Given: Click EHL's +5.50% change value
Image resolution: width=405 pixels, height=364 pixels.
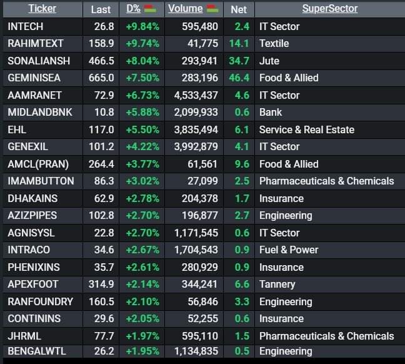Looking at the screenshot, I should pyautogui.click(x=144, y=129).
